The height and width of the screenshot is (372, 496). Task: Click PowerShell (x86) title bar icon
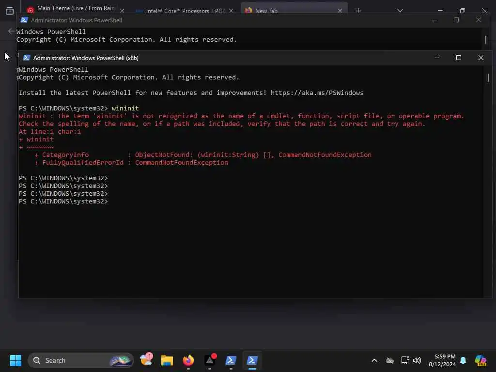click(x=27, y=58)
